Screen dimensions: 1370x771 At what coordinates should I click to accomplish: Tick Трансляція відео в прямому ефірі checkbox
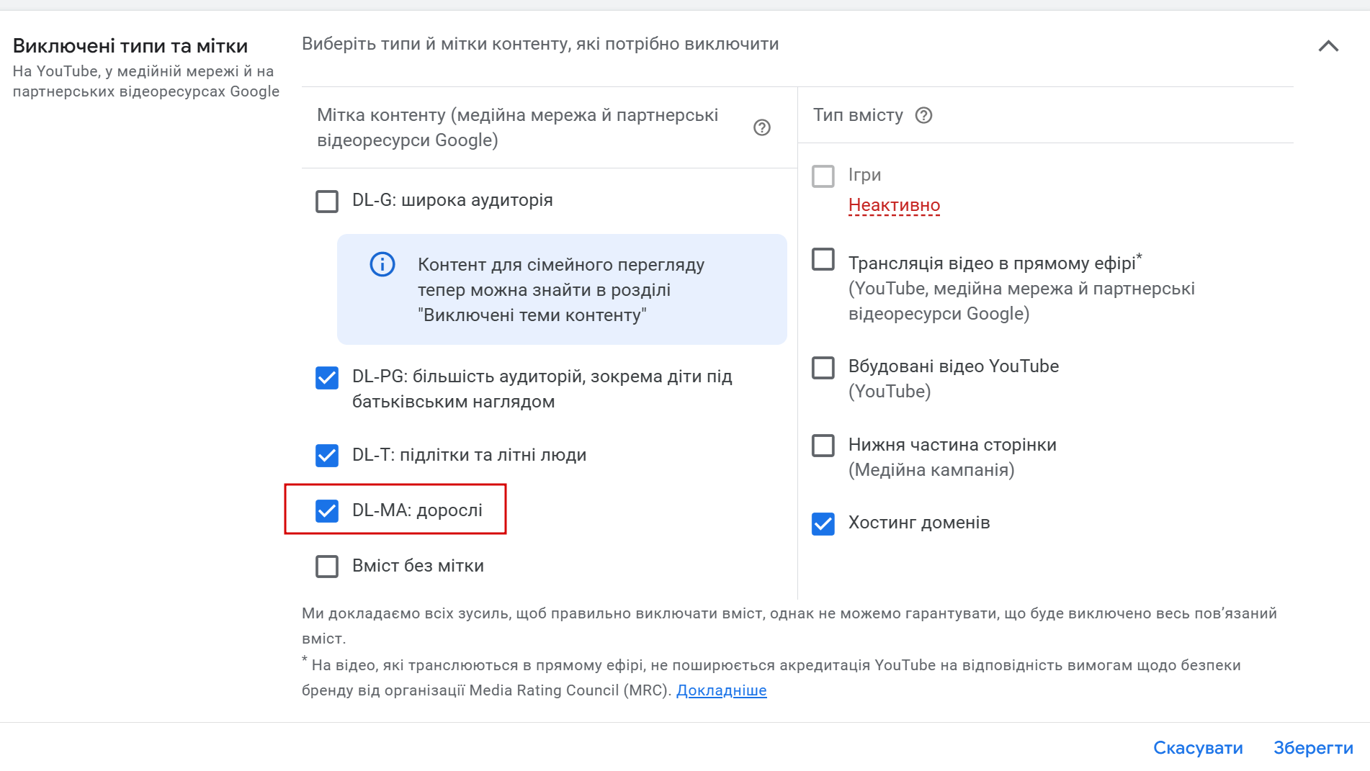[x=823, y=259]
